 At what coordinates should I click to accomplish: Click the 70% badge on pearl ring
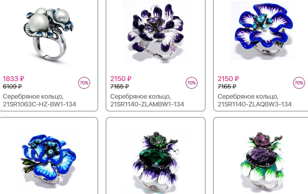[84, 83]
